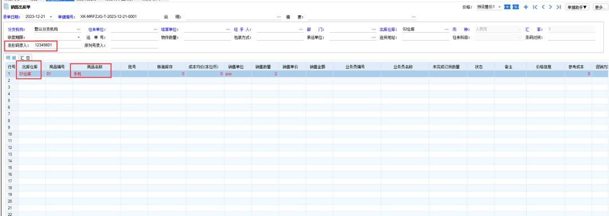The width and height of the screenshot is (609, 216).
Task: Click the blue 出库仓库 label link
Action: [x=389, y=29]
